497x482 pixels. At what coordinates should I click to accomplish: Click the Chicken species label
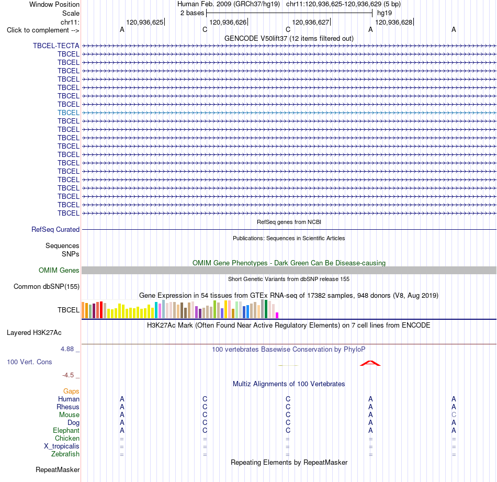[x=67, y=438]
